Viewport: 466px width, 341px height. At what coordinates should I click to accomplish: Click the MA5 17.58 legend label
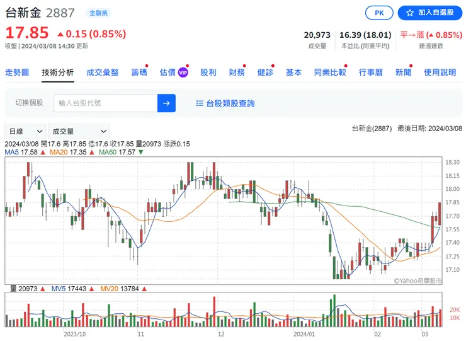21,152
